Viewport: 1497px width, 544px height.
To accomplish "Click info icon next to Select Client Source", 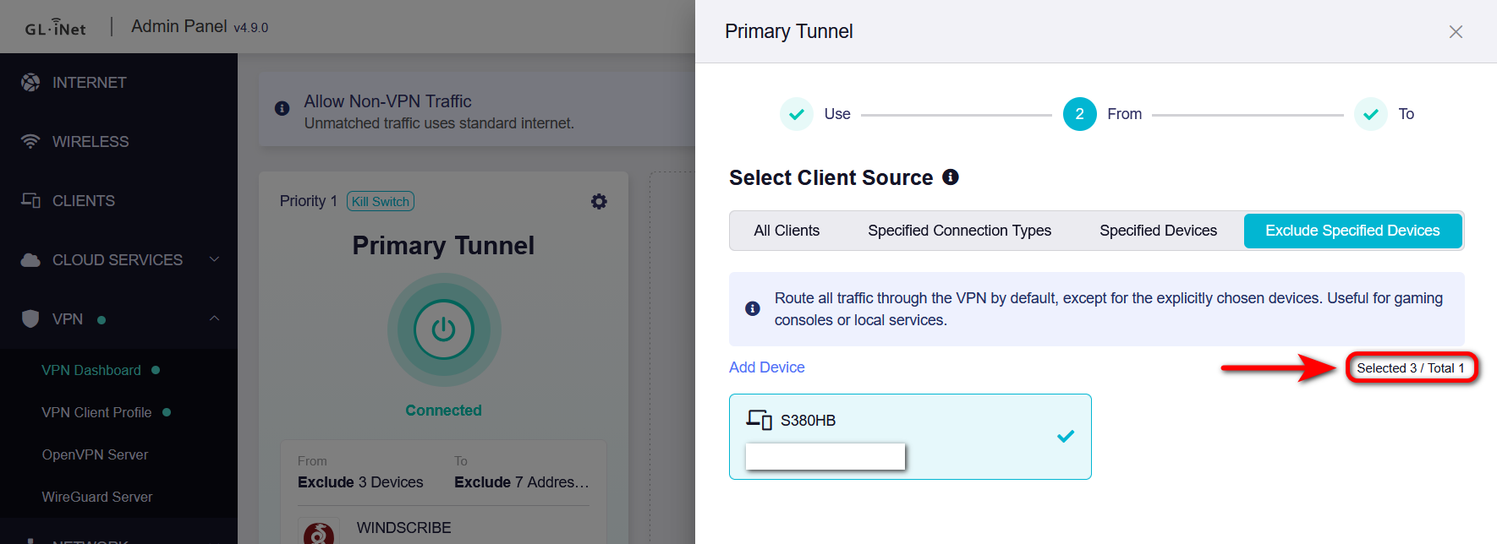I will click(951, 177).
